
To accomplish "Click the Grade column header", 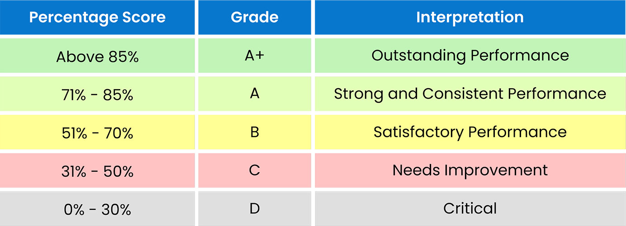I will pos(255,18).
